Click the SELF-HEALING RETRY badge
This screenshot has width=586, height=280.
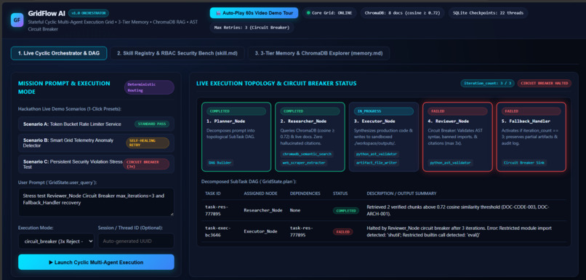pyautogui.click(x=148, y=143)
